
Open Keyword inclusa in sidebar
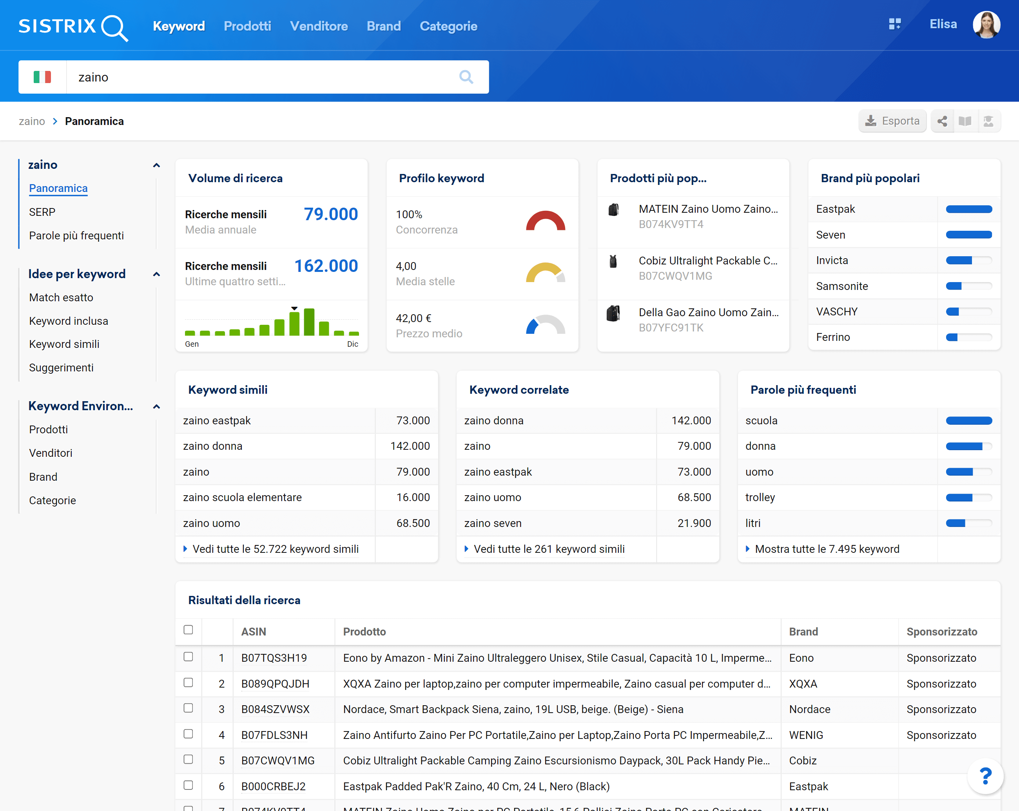tap(69, 321)
